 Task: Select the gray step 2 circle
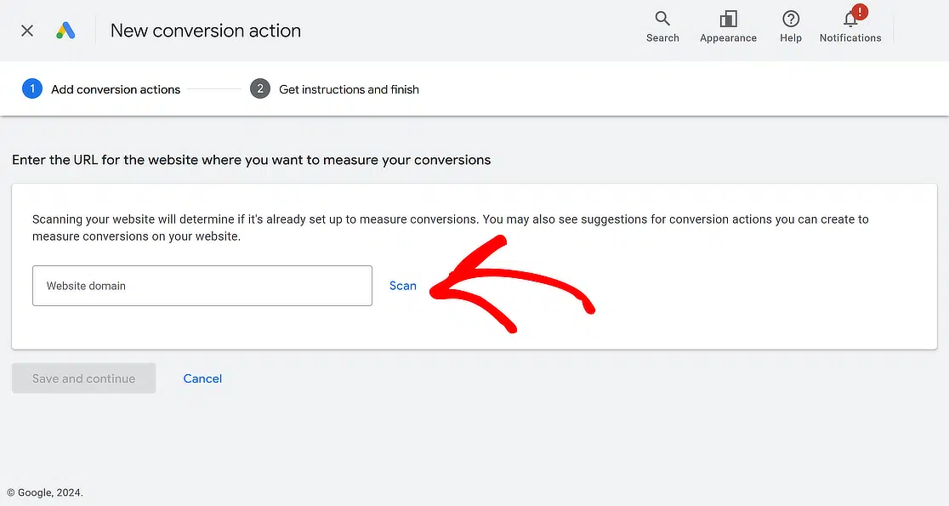pos(260,89)
